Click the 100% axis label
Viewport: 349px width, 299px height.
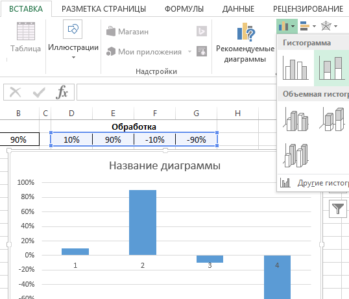[26, 182]
